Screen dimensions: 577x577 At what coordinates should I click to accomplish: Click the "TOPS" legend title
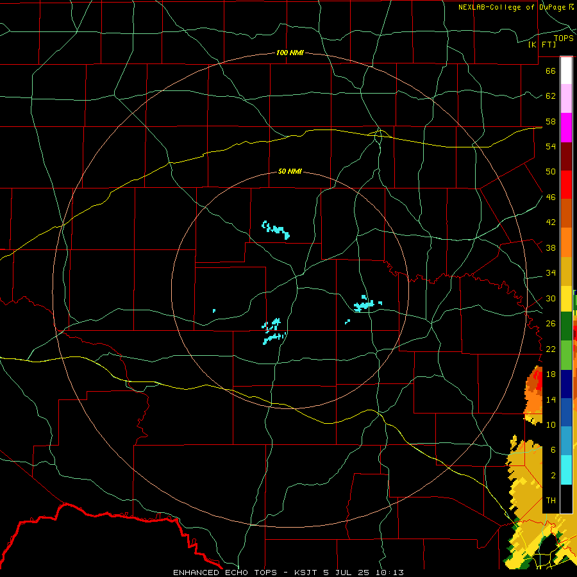click(x=564, y=38)
